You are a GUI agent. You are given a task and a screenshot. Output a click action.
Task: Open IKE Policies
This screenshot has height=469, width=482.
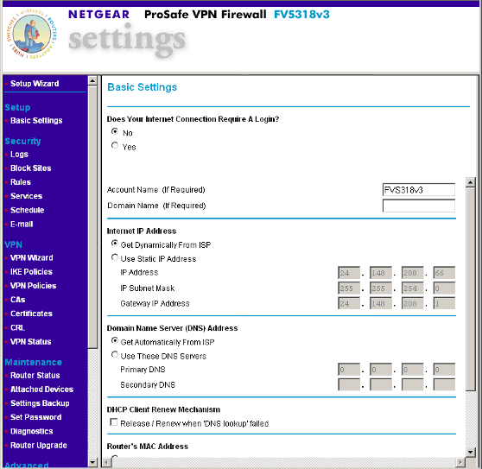31,272
